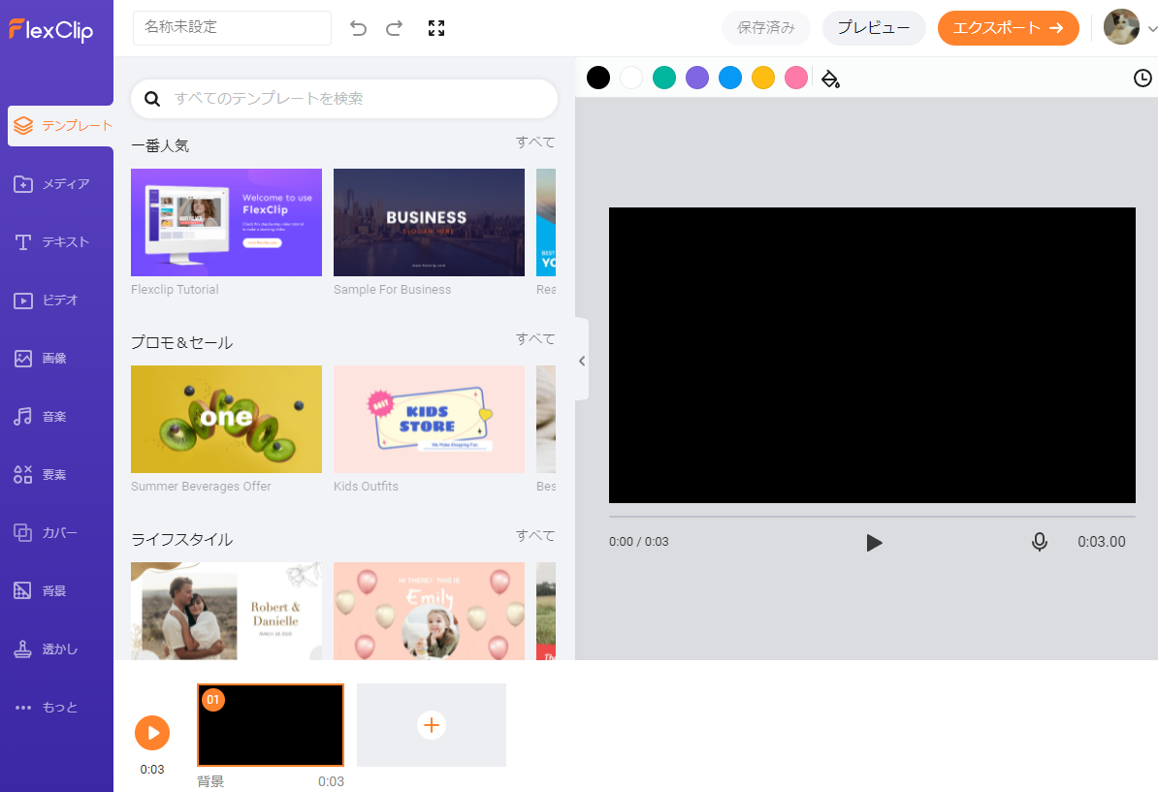Click the 0:00 / 0:03 time readout
The height and width of the screenshot is (792, 1158).
pos(639,542)
